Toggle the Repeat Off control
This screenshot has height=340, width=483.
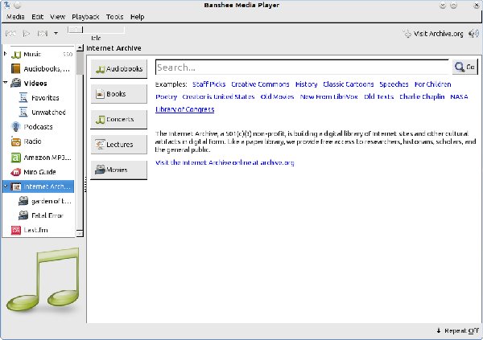(x=458, y=331)
